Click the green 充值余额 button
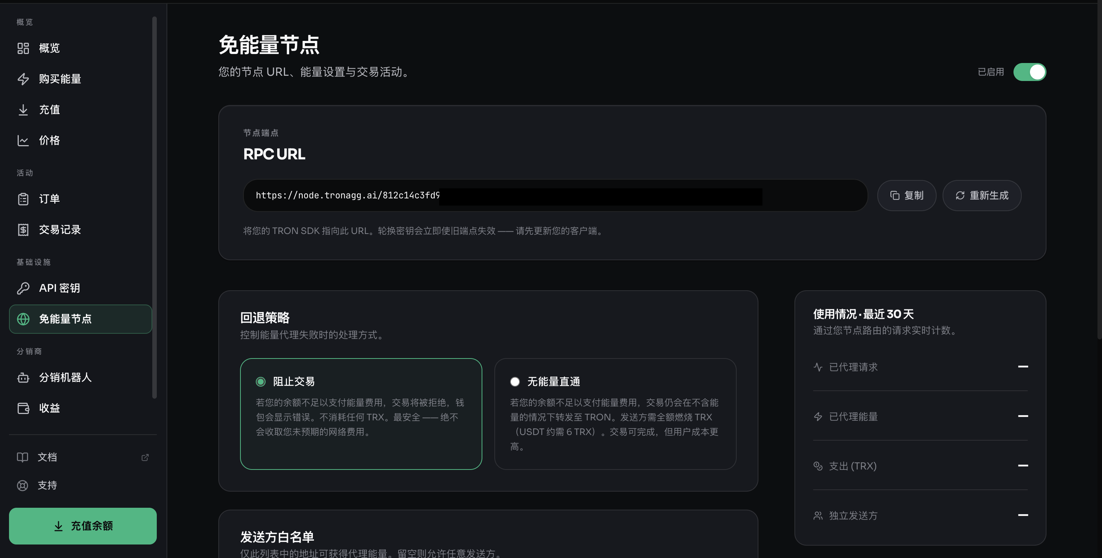This screenshot has height=558, width=1102. point(83,526)
